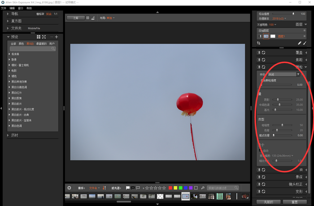Expand the 黑白胶片 preset group

pos(9,103)
